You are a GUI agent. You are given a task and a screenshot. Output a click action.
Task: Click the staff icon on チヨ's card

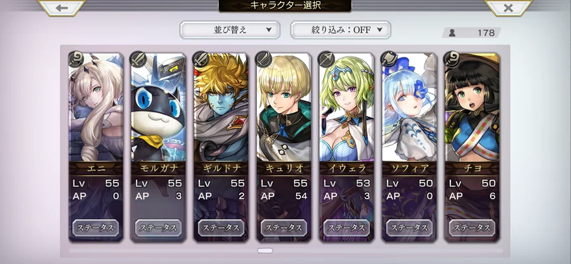452,59
